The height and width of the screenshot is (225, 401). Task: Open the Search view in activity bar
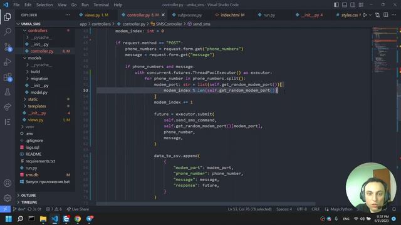coord(8,32)
